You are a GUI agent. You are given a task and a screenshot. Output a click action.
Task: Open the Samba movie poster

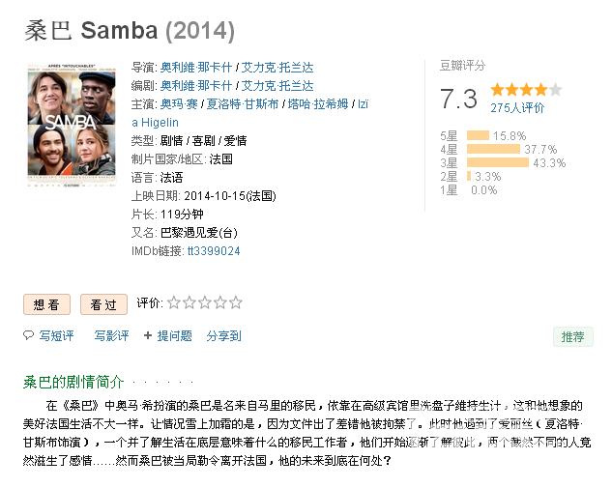pyautogui.click(x=72, y=124)
